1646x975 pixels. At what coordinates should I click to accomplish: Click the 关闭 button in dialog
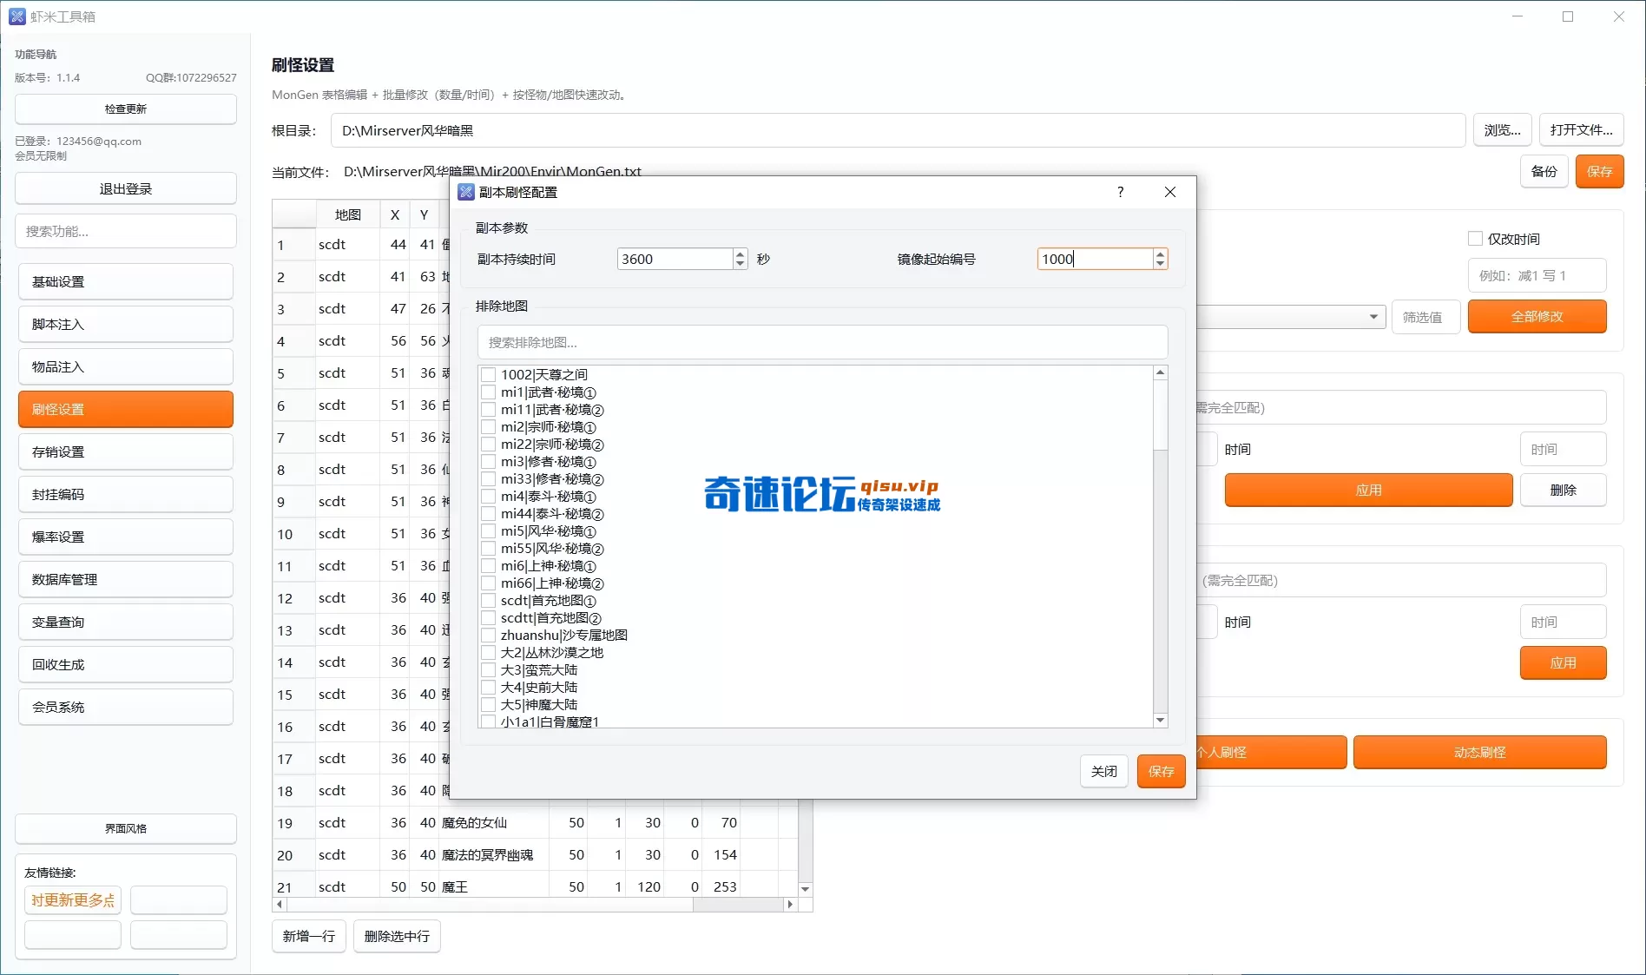(1103, 771)
